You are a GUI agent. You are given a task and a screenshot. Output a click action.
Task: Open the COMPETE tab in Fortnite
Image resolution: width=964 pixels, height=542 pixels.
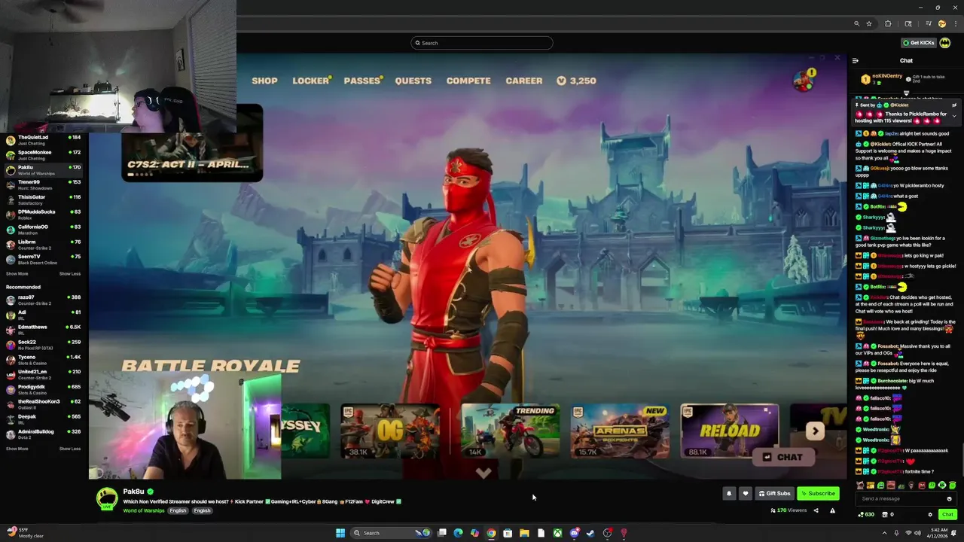click(468, 81)
